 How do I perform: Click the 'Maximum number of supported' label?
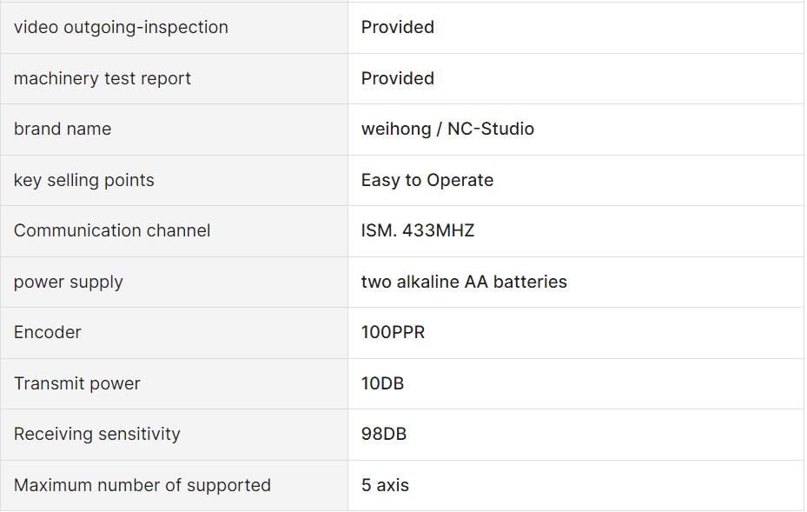(142, 485)
